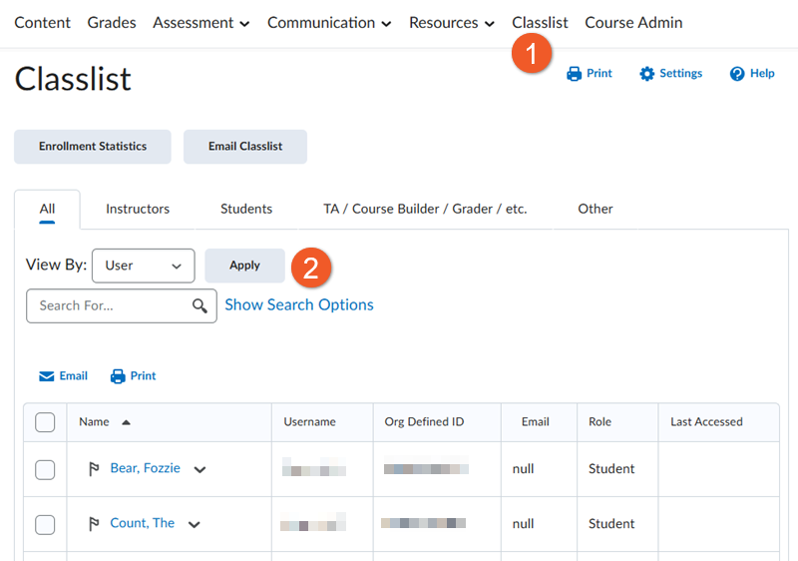
Task: Click the Email envelope icon above table
Action: click(x=47, y=376)
